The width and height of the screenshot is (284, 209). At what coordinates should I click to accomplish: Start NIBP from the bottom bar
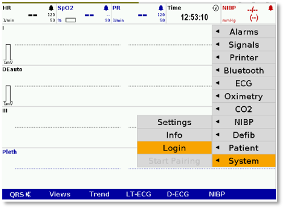pos(217,194)
